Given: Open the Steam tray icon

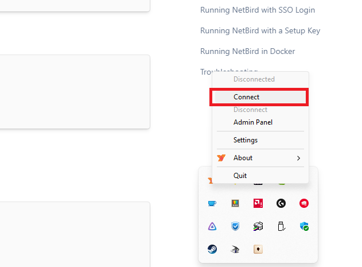Looking at the screenshot, I should [212, 249].
